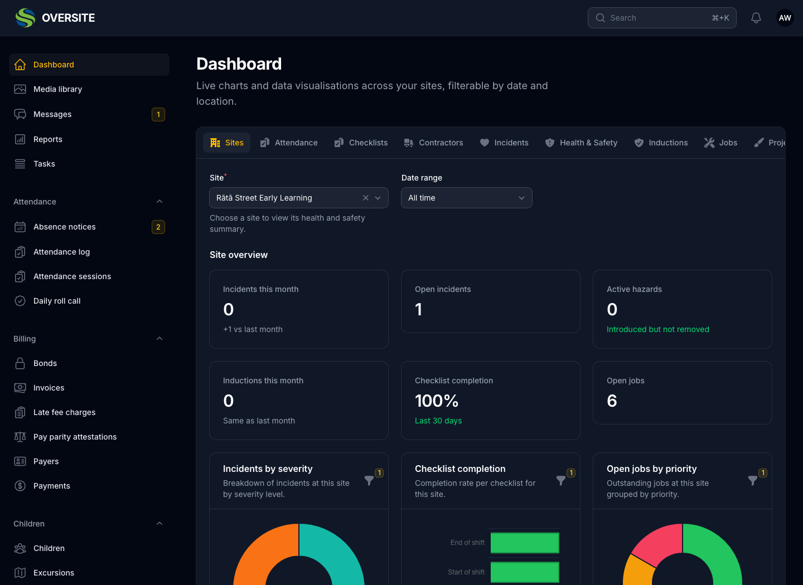Click the Open jobs card value 6
Image resolution: width=803 pixels, height=585 pixels.
(x=612, y=401)
